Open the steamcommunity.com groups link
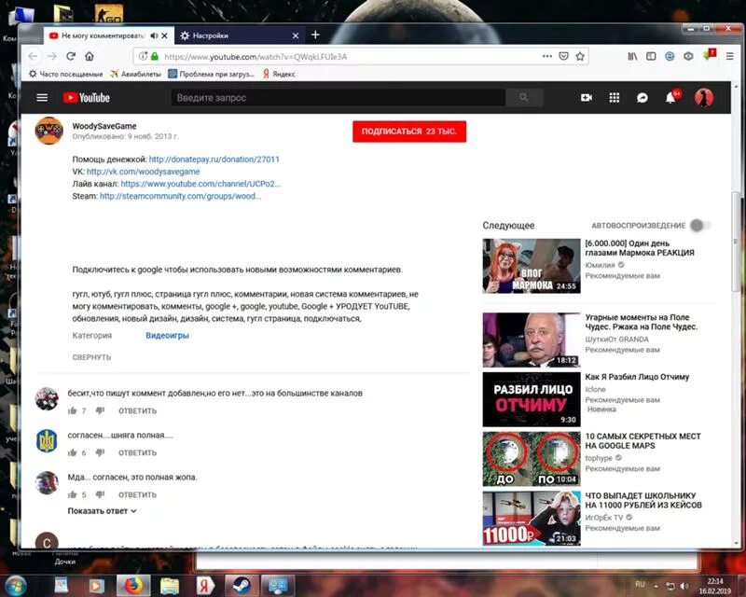This screenshot has width=746, height=597. [x=180, y=196]
